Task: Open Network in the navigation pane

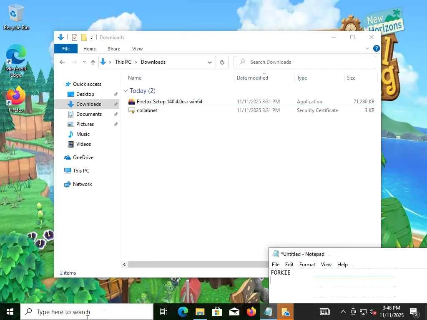Action: pyautogui.click(x=82, y=184)
